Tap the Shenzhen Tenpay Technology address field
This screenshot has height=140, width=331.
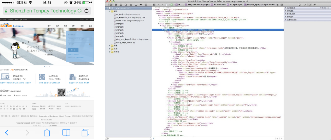pos(42,11)
